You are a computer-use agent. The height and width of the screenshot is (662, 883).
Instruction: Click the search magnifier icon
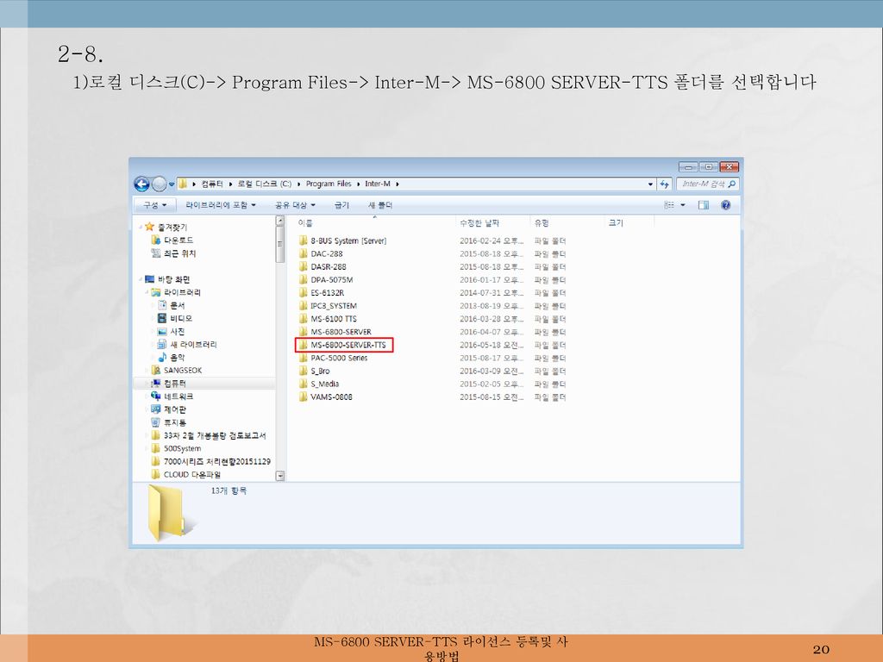[731, 184]
